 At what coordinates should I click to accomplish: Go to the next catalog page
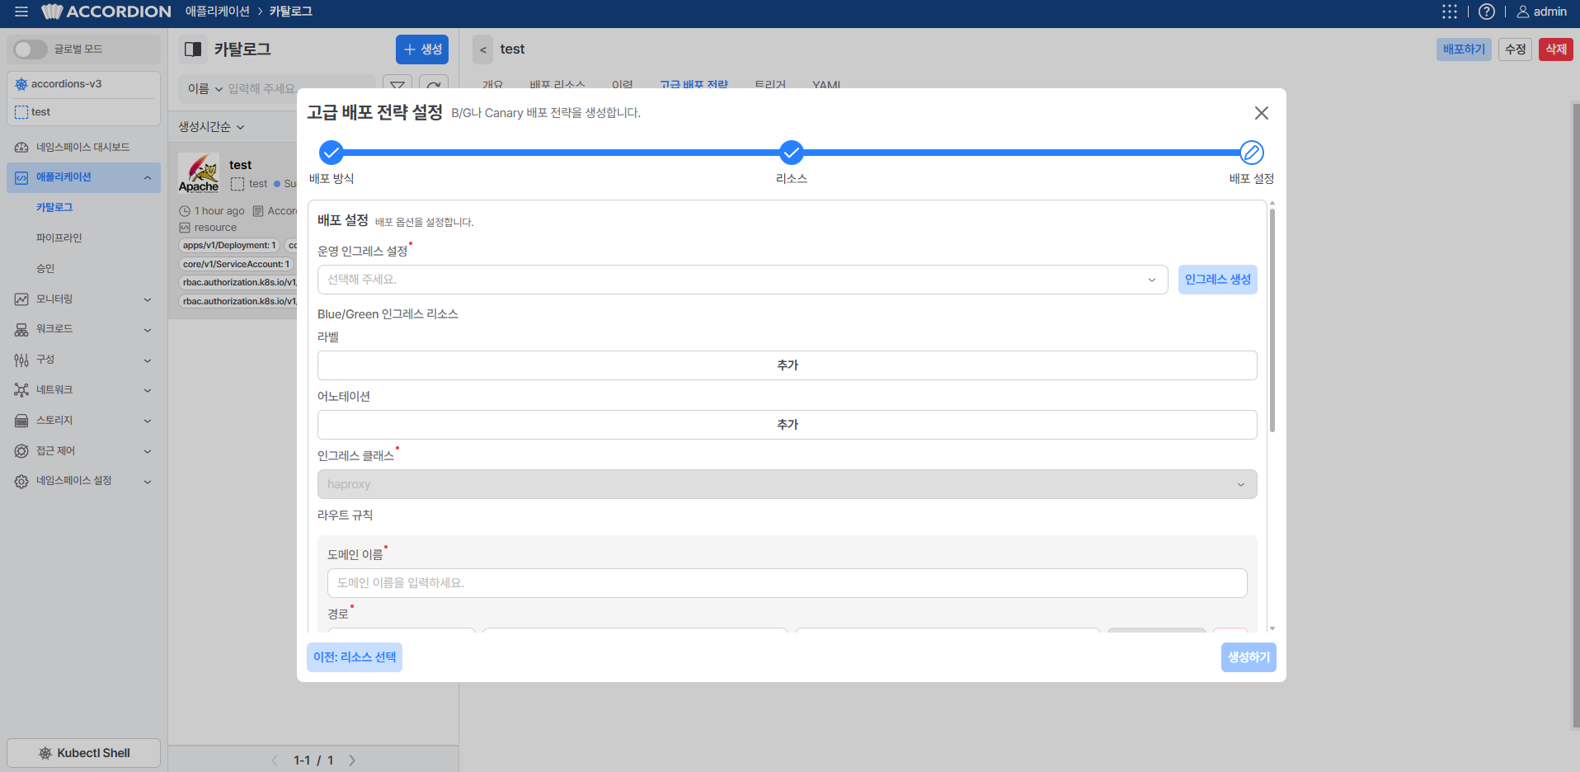pos(352,760)
